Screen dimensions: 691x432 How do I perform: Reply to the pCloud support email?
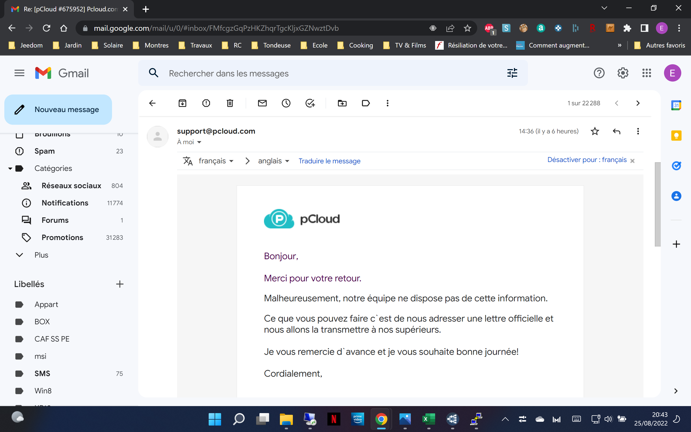617,131
